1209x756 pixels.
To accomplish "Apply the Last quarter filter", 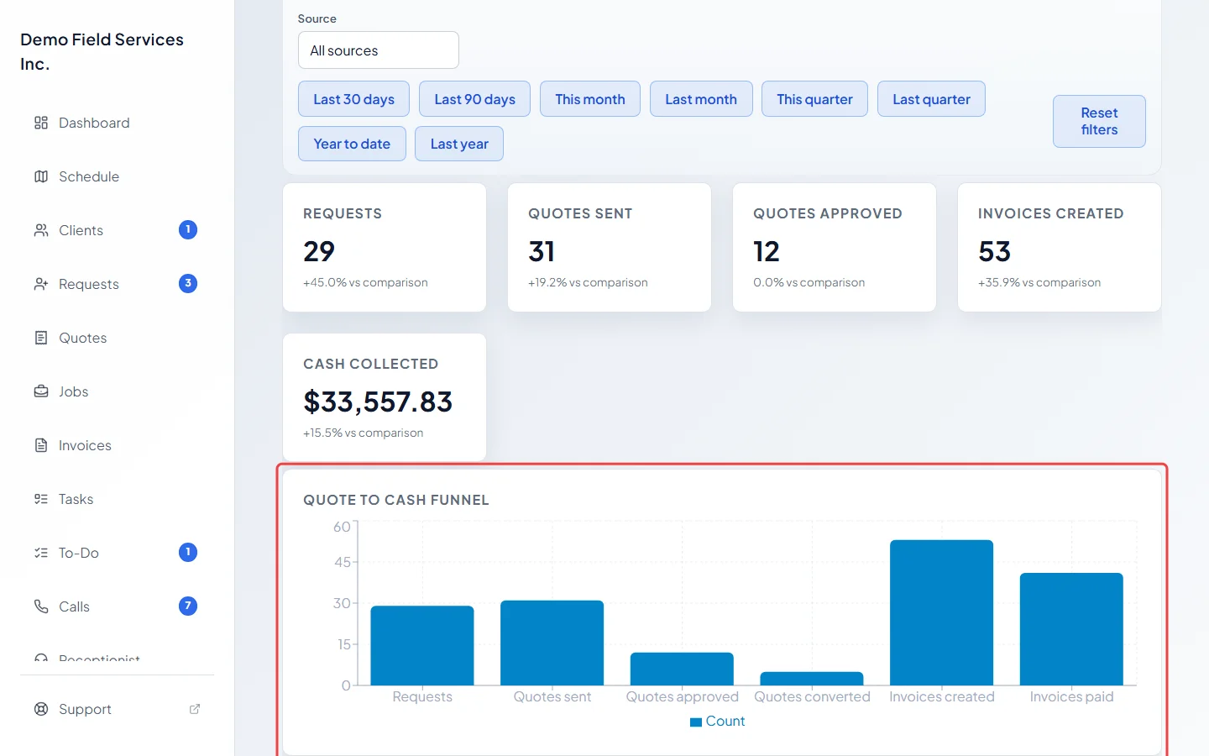I will pos(931,99).
